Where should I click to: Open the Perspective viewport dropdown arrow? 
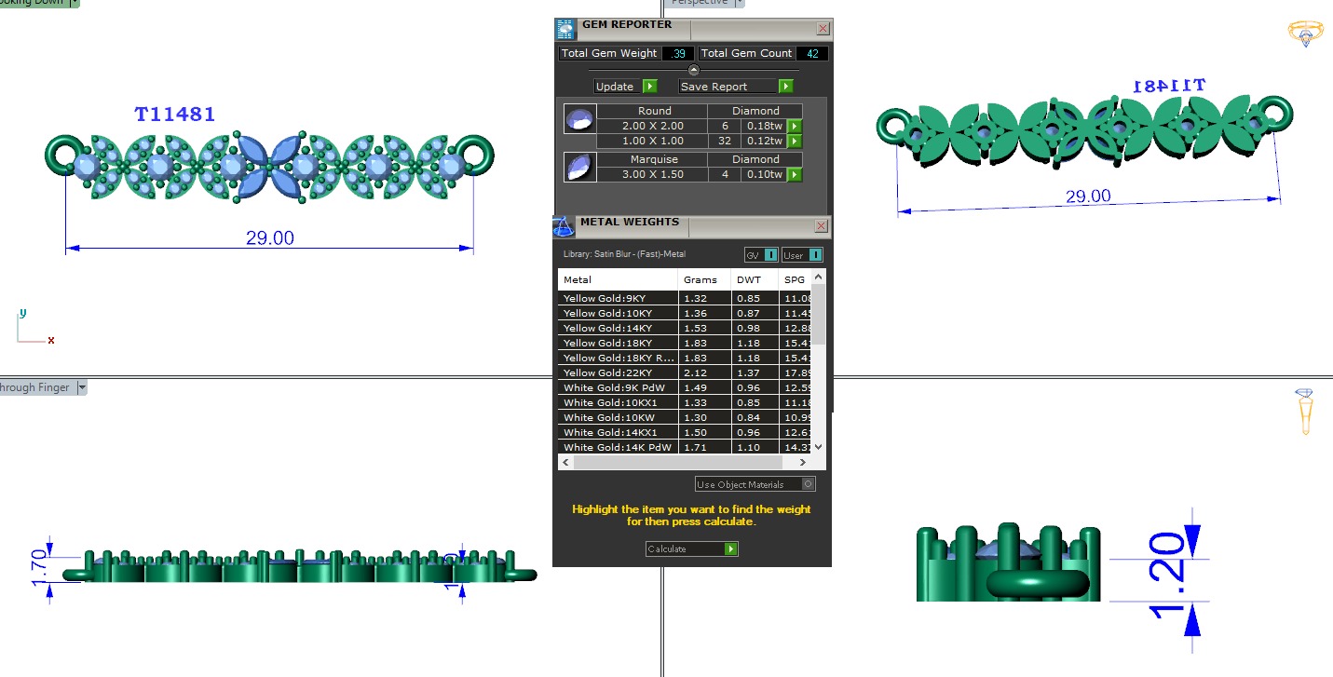point(741,3)
